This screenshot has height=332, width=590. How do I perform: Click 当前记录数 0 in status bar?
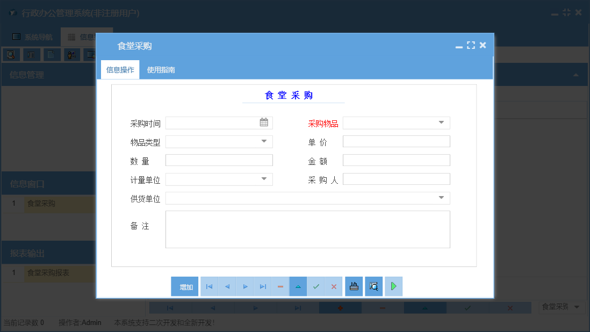[x=24, y=323]
